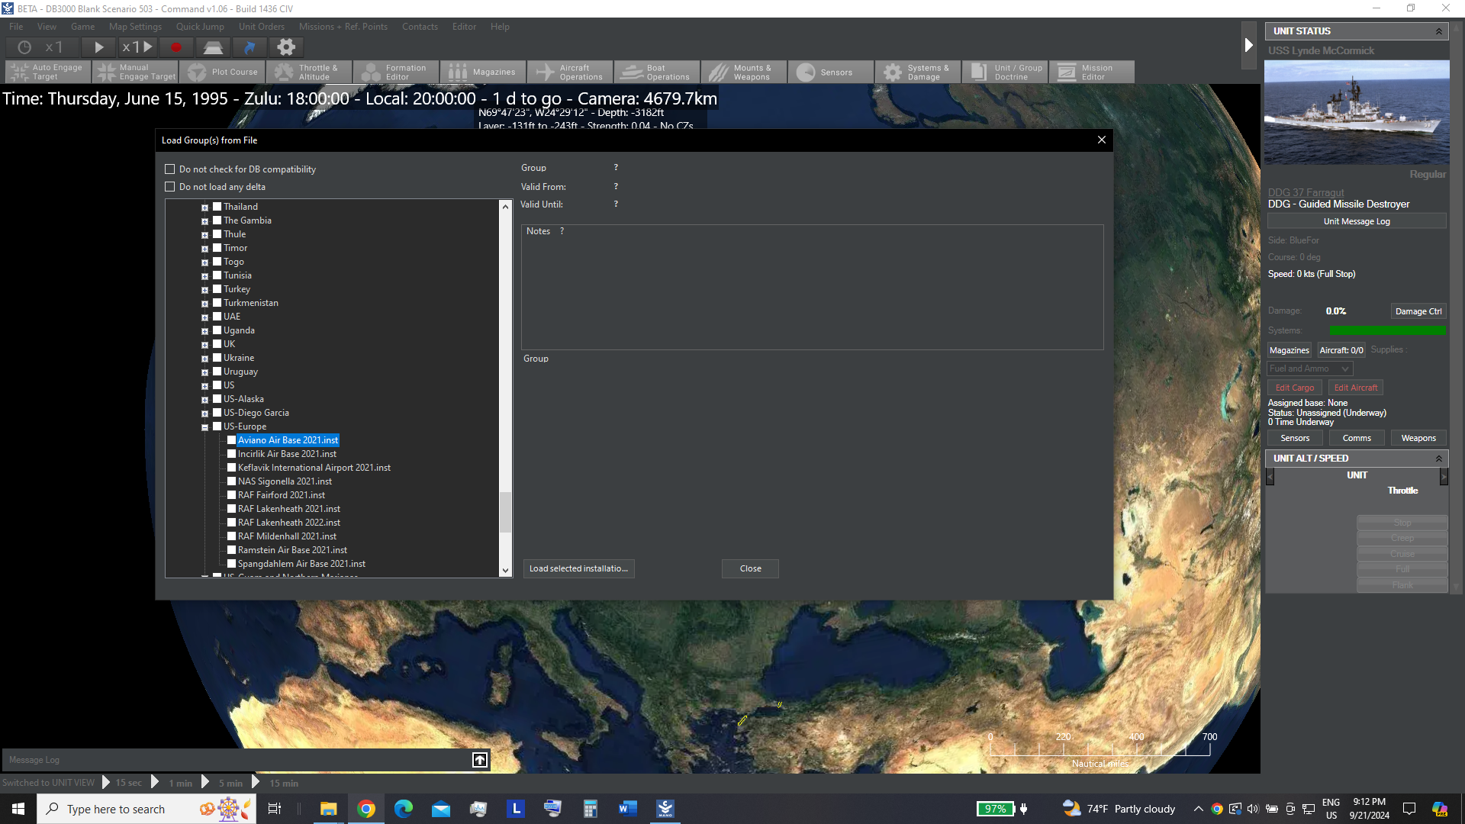The width and height of the screenshot is (1465, 824).
Task: Open the Mission Editor
Action: [1092, 72]
